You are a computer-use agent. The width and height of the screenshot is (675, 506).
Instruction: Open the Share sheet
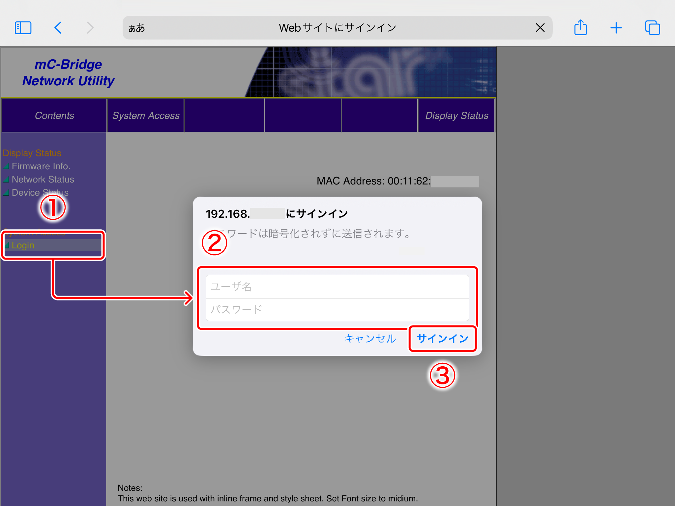pyautogui.click(x=580, y=27)
